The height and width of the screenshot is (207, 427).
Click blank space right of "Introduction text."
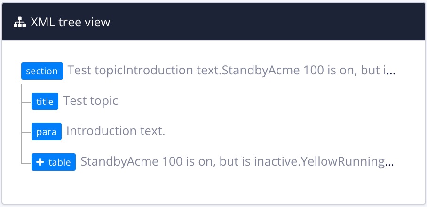pos(282,131)
